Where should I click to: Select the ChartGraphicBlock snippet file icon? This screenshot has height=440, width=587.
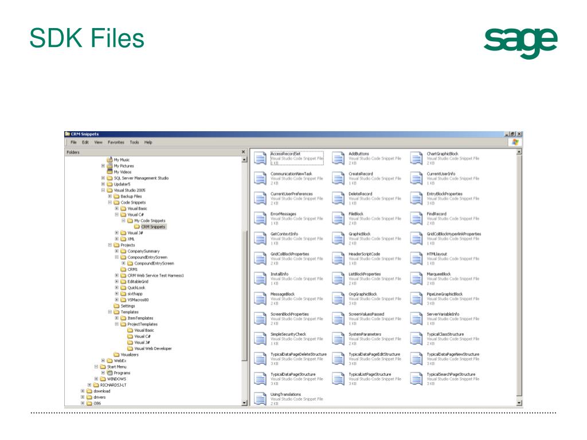(x=416, y=158)
